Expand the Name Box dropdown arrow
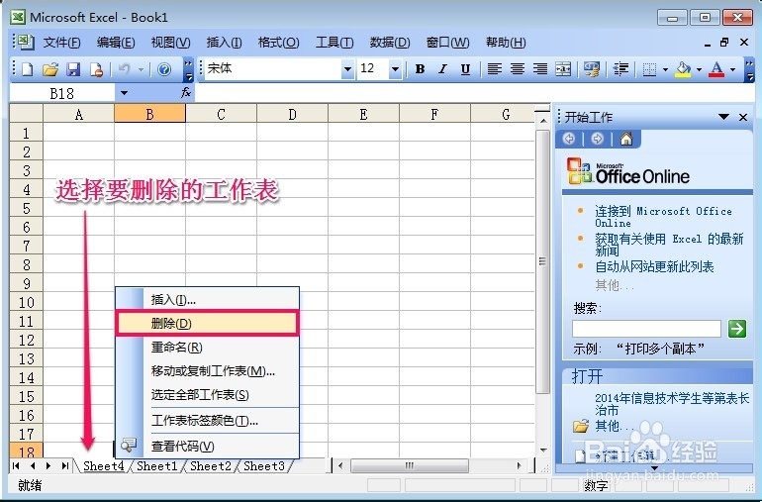 point(124,93)
